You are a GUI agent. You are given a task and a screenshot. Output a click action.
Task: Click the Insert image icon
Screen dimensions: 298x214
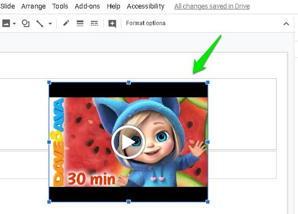point(6,23)
